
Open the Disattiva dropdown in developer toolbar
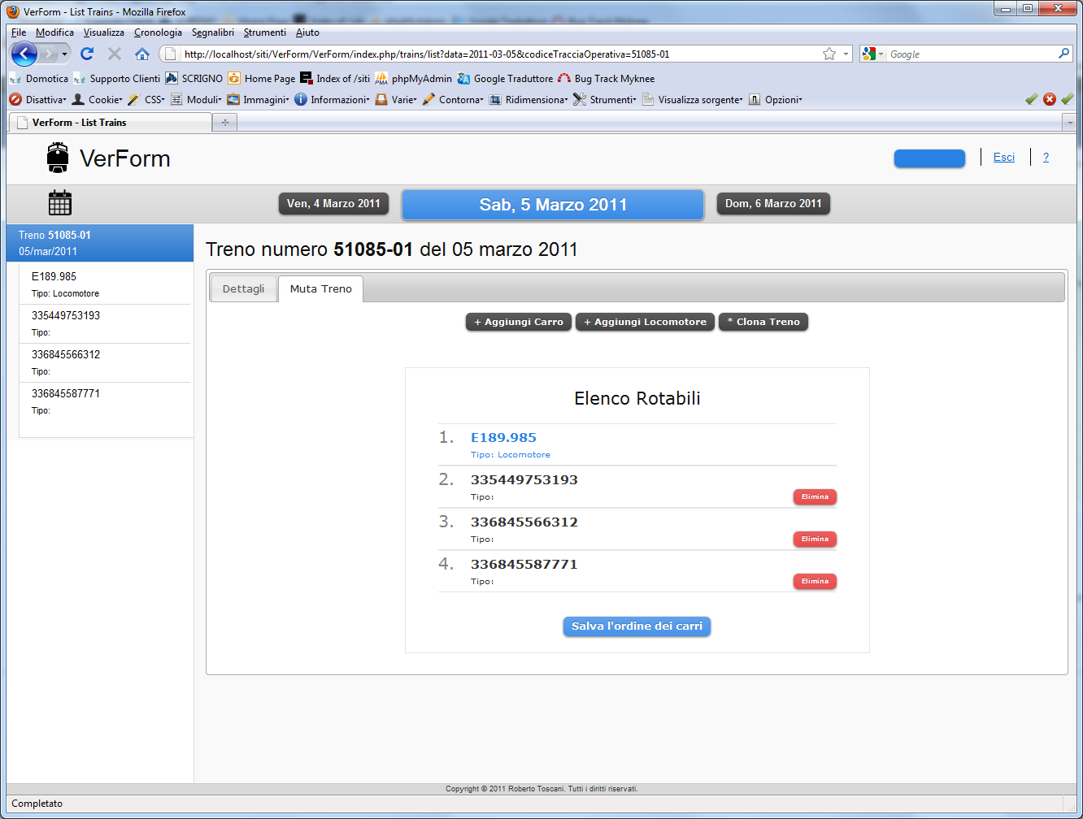(x=37, y=100)
